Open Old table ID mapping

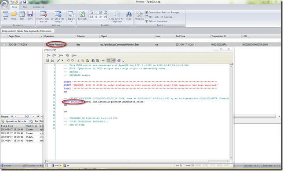160,17
